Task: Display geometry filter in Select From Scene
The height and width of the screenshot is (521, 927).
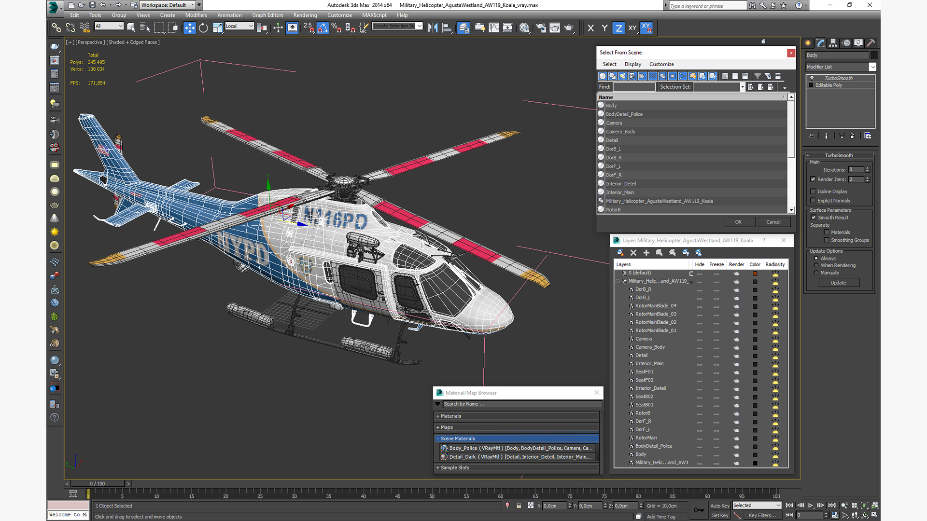Action: [x=603, y=76]
